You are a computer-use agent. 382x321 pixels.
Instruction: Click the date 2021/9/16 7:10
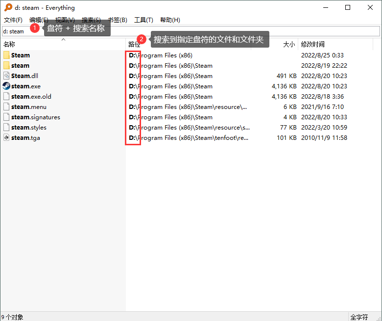tap(322, 107)
